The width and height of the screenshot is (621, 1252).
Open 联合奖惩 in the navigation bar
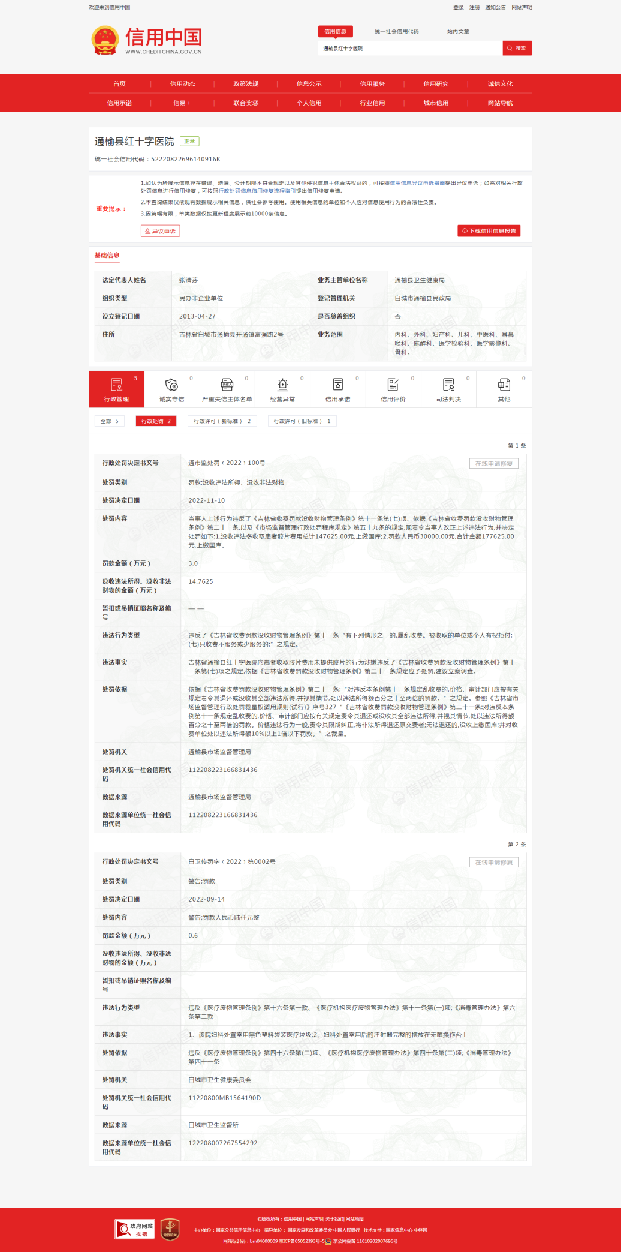246,103
